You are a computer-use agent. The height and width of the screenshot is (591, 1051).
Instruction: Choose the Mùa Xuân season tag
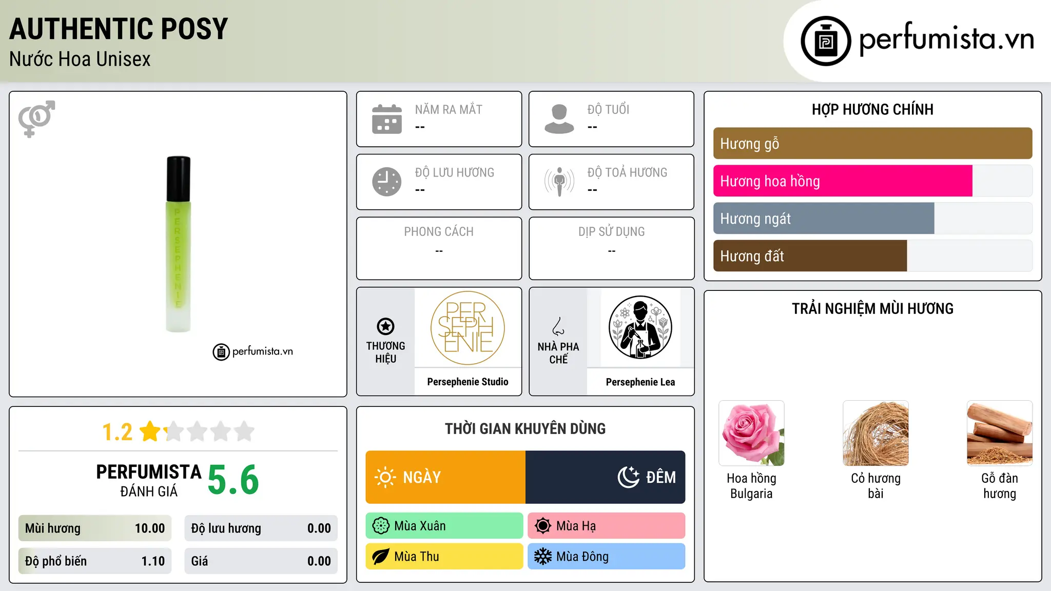click(444, 526)
